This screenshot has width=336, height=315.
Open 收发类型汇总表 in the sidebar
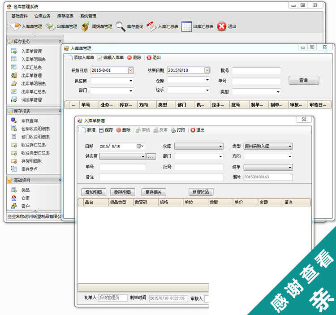[35, 153]
